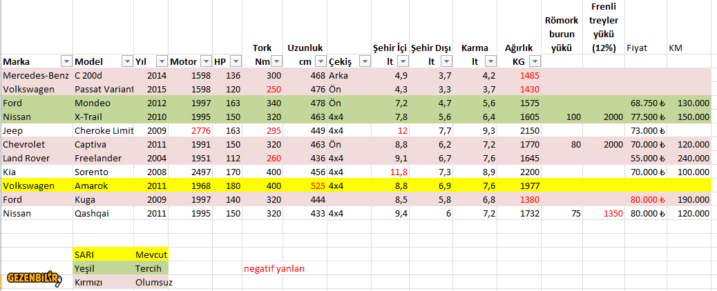
Task: Select the Captiva model cell
Action: pos(104,145)
